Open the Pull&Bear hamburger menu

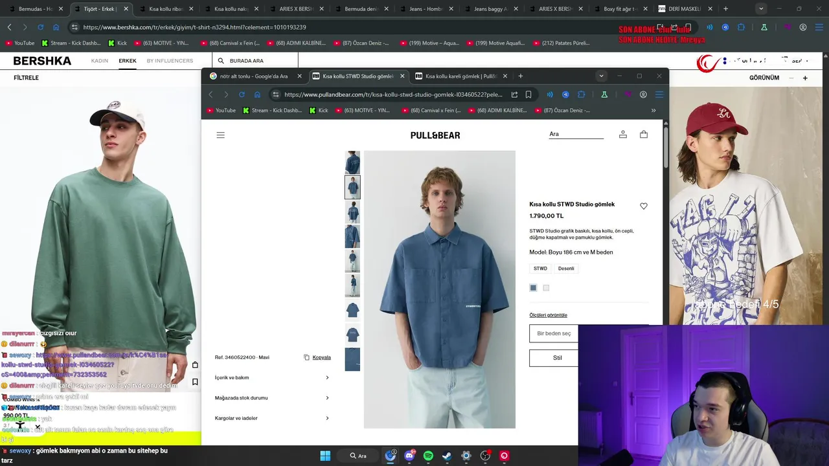(220, 135)
